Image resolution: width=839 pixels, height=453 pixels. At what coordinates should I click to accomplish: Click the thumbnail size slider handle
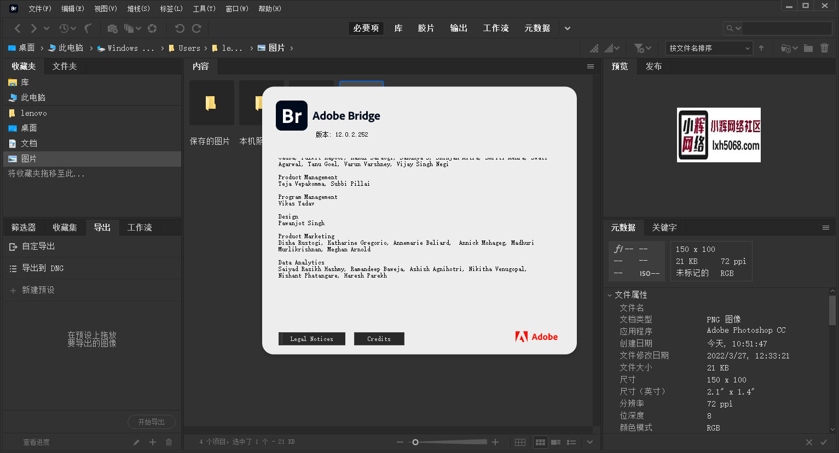[415, 442]
